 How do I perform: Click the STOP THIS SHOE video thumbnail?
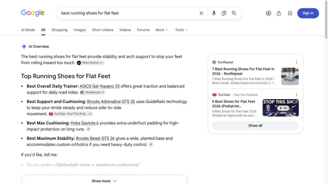281,108
